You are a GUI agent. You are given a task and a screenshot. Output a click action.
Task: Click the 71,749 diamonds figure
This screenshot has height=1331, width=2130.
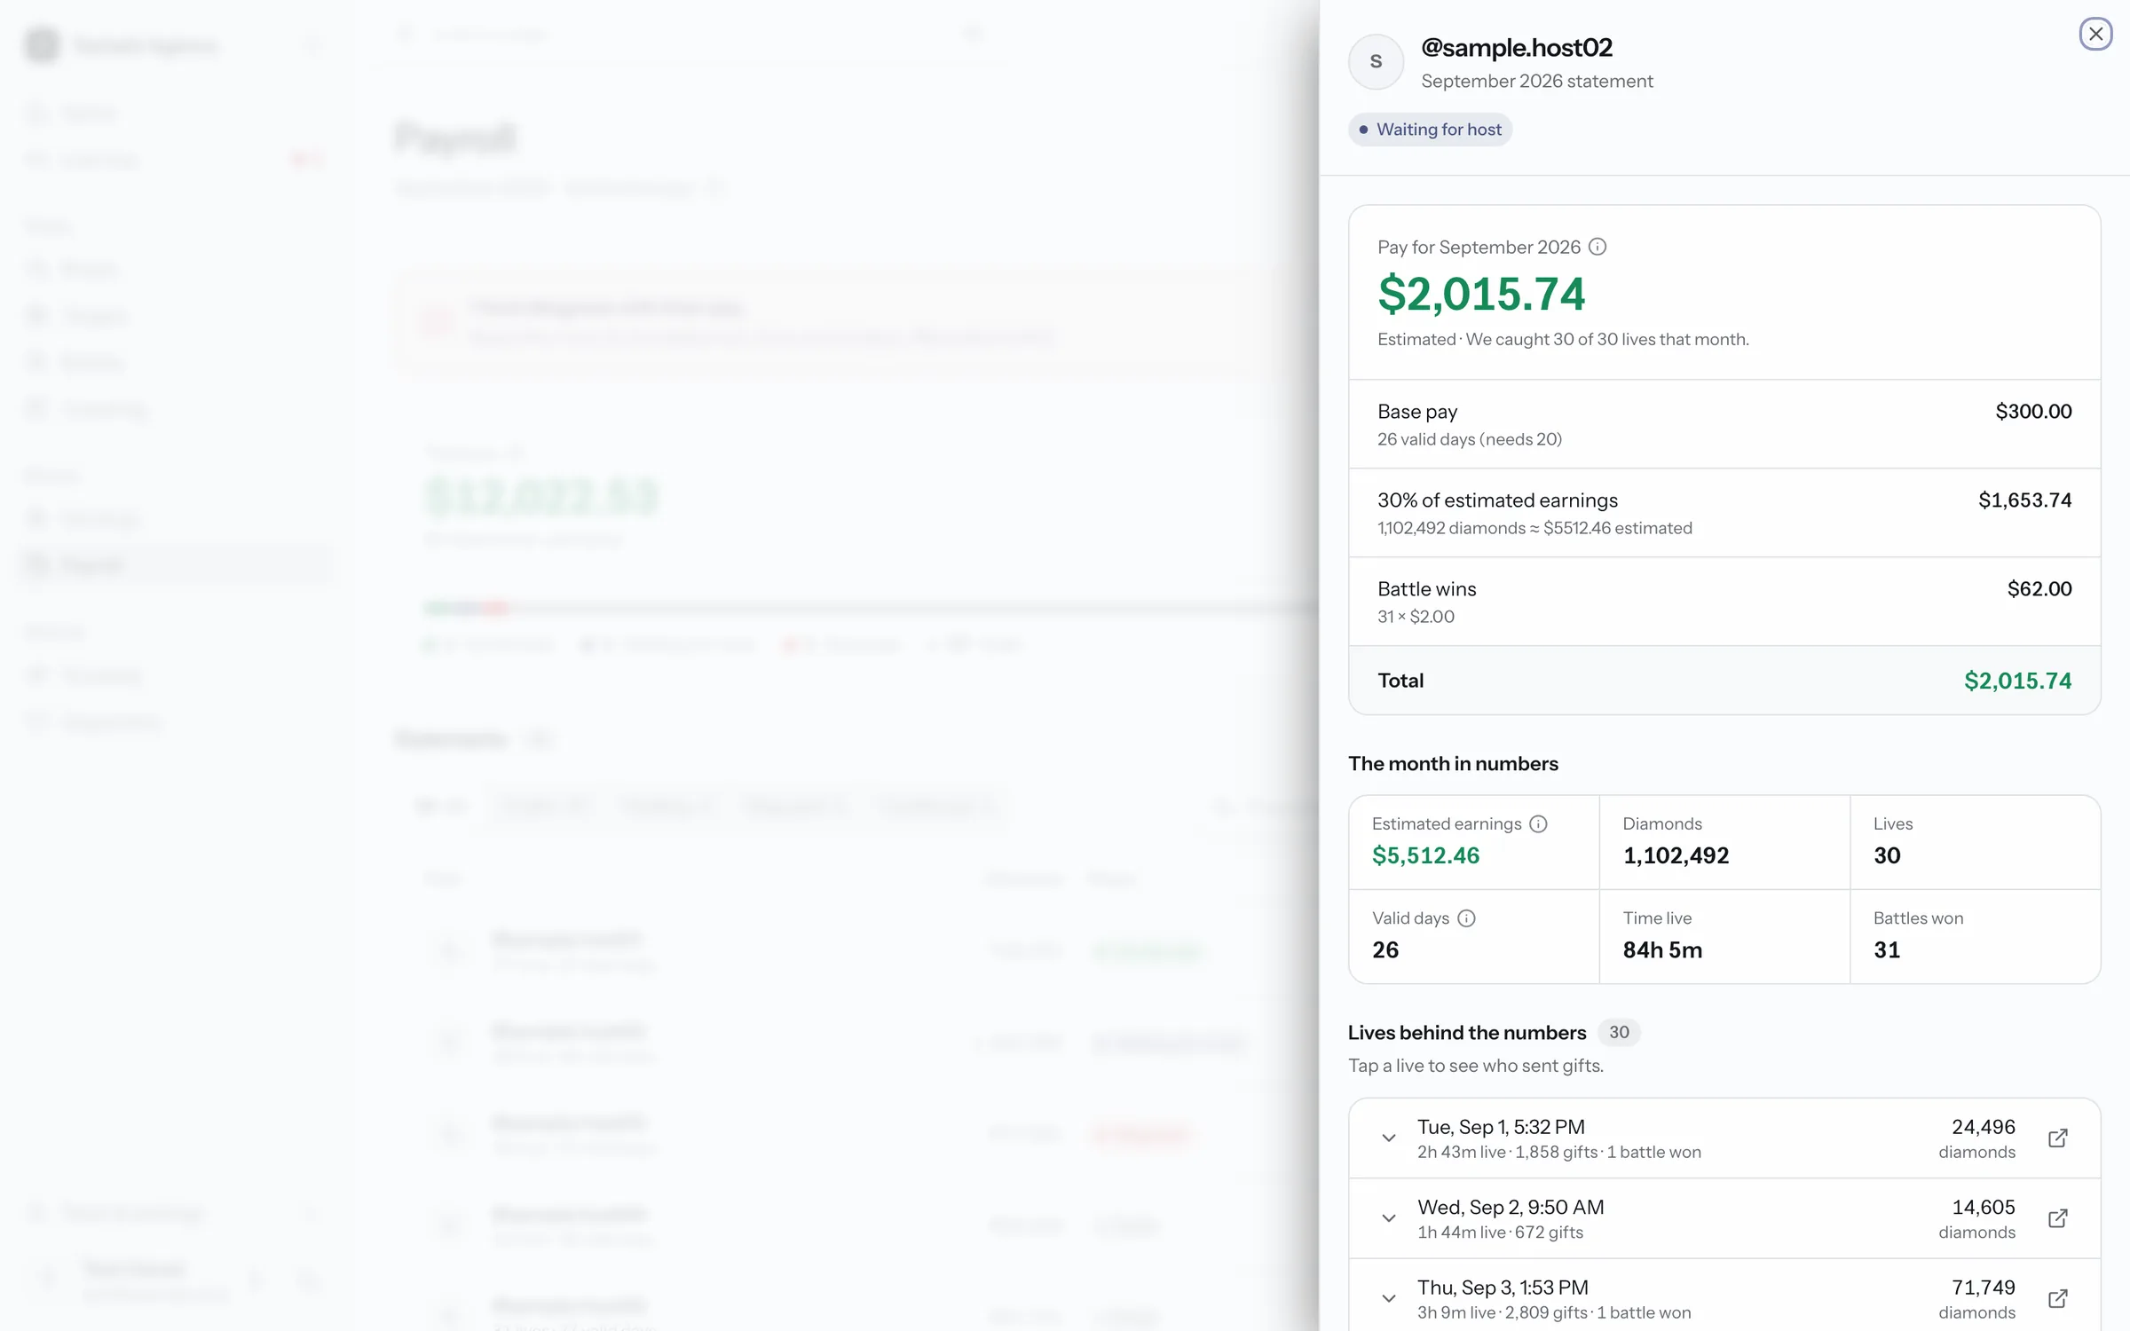[x=1983, y=1288]
